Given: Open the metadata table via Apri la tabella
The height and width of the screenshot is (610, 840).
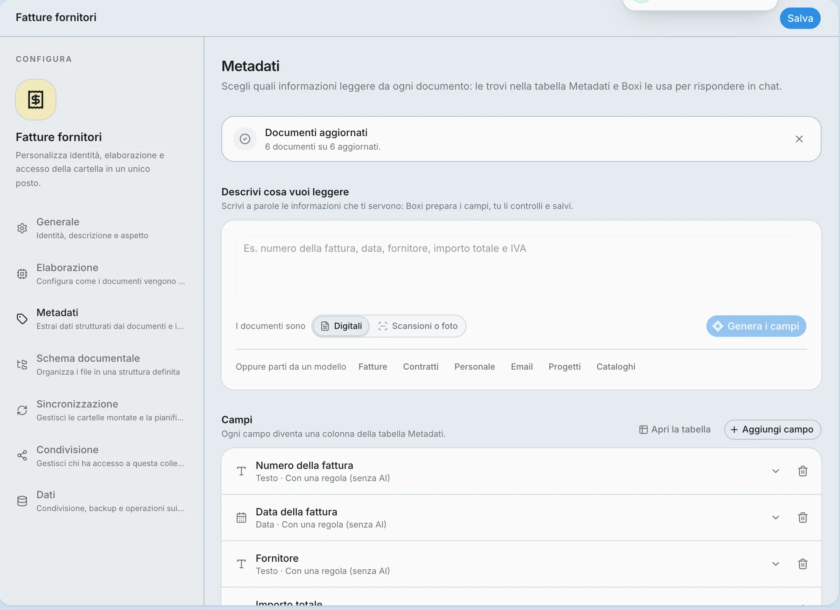Looking at the screenshot, I should (x=675, y=429).
